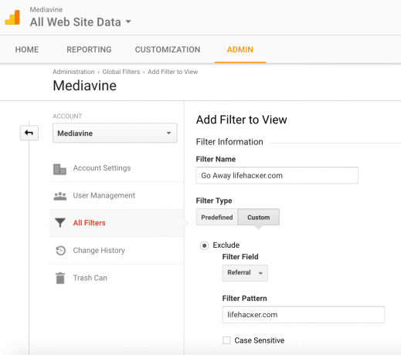Follow the Global Filters breadcrumb link

click(x=121, y=72)
